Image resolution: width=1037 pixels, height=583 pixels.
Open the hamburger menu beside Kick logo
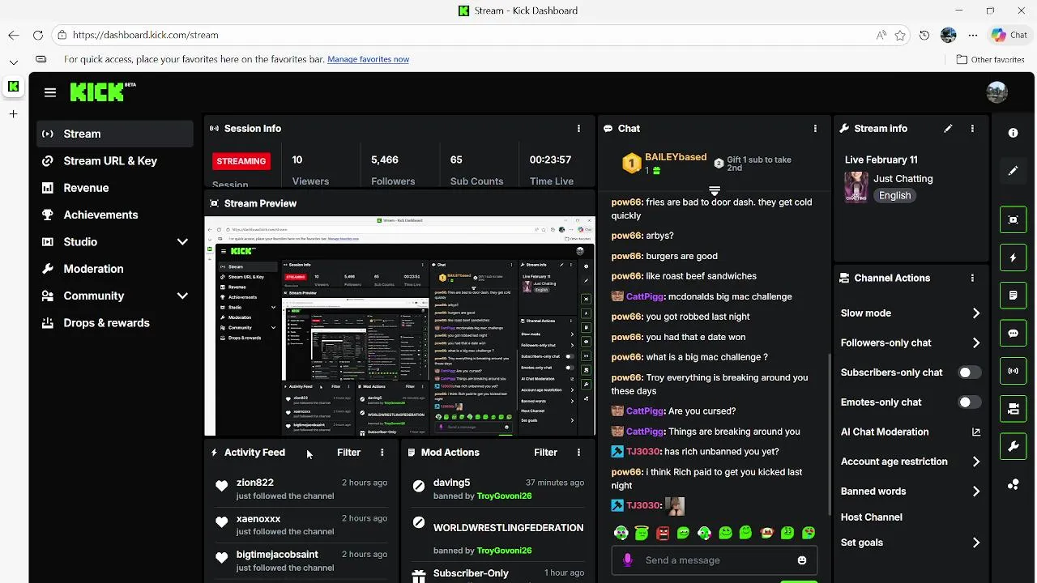pos(50,92)
